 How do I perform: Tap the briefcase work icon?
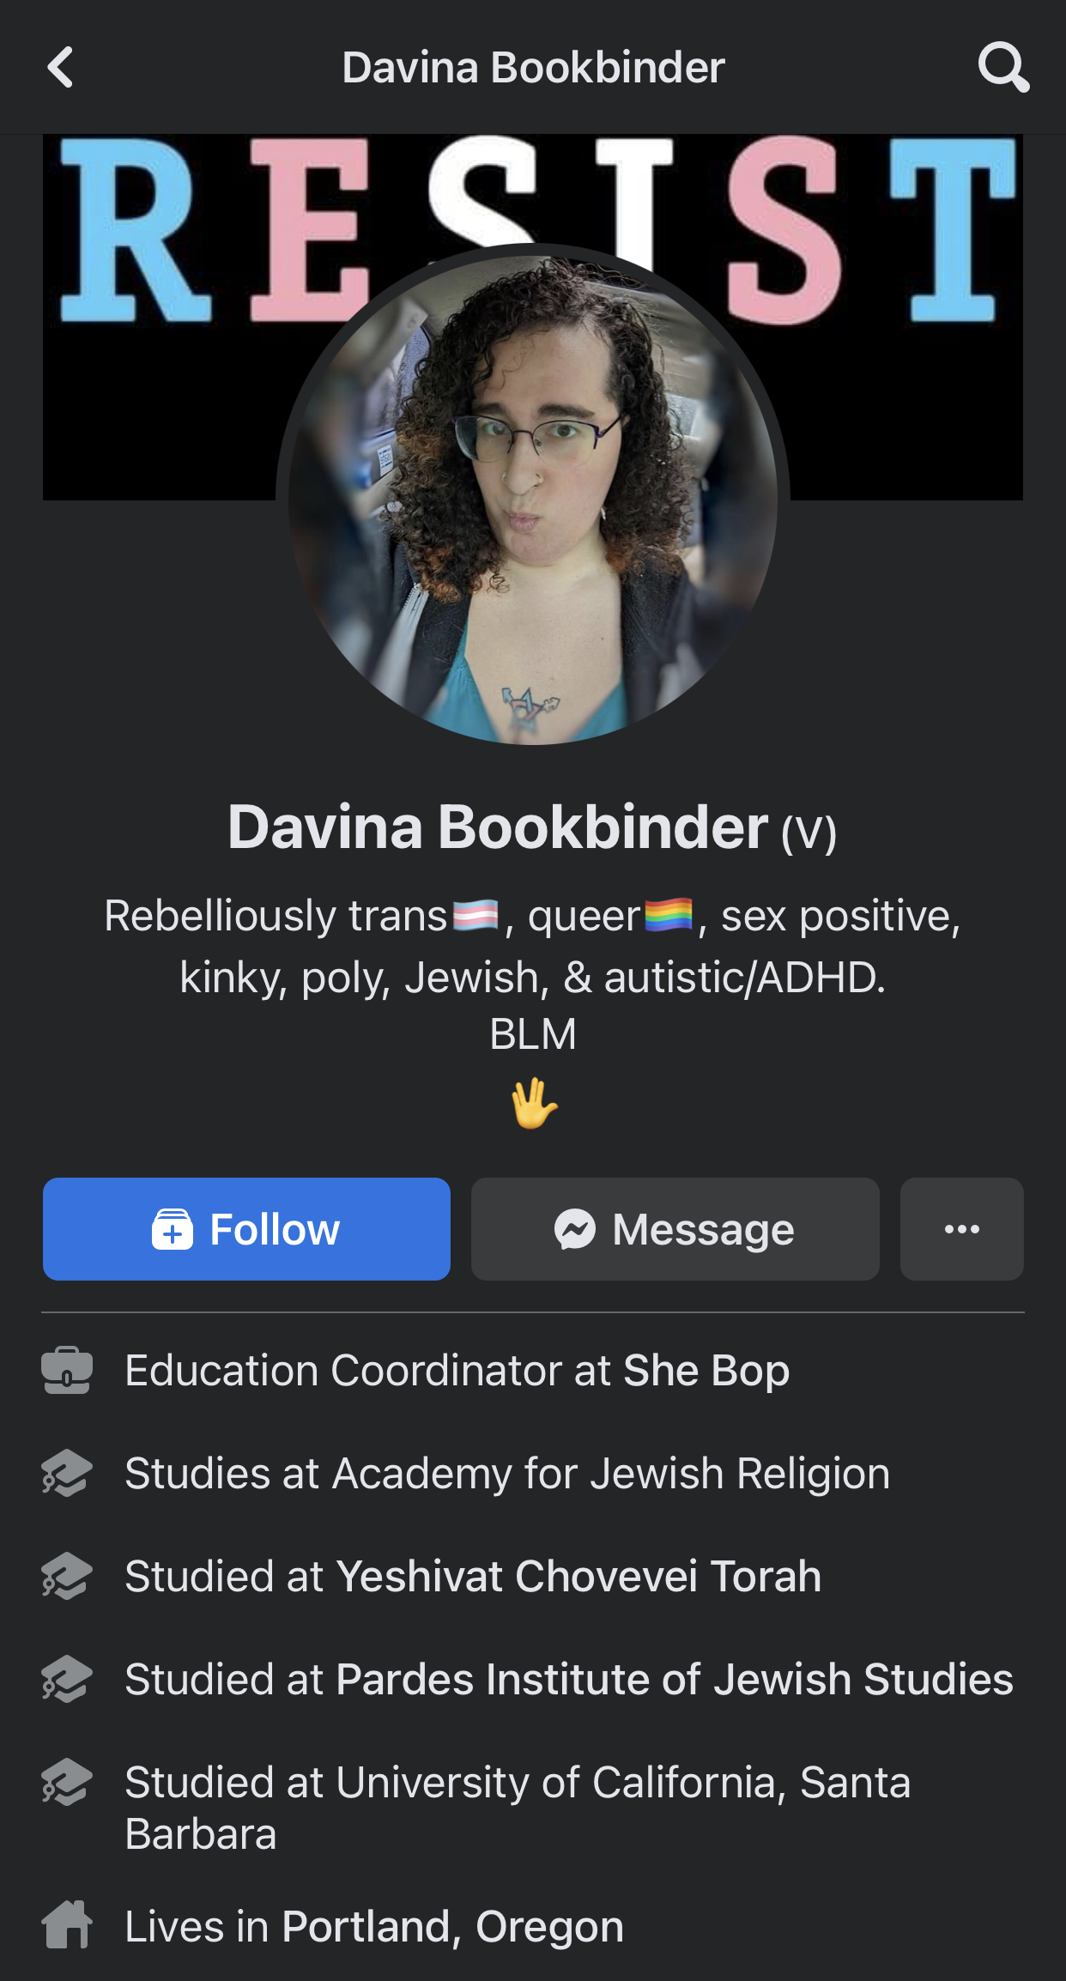click(67, 1370)
